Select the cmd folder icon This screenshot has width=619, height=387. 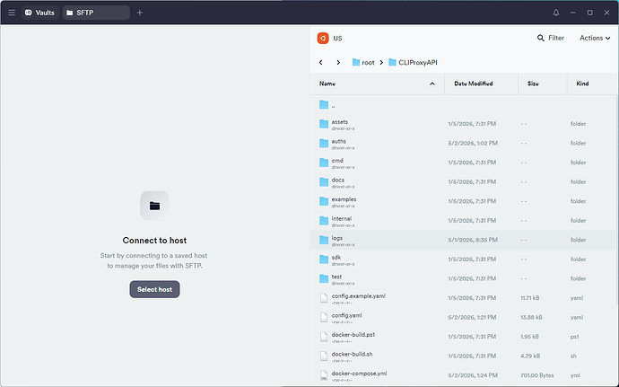click(324, 163)
